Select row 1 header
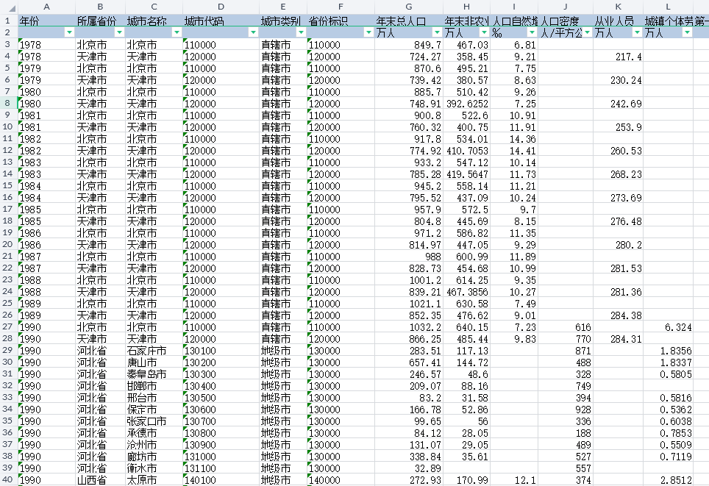This screenshot has height=486, width=709. tap(9, 21)
